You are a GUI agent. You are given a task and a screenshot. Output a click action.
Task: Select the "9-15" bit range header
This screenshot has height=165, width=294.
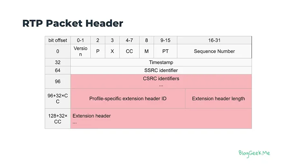(x=165, y=40)
